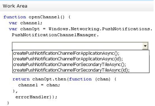The width and height of the screenshot is (155, 106).
Task: Click the channel = chan statement
Action: 39,85
